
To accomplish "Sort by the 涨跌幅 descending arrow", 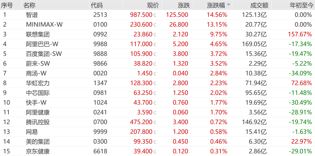I will tap(228, 5).
